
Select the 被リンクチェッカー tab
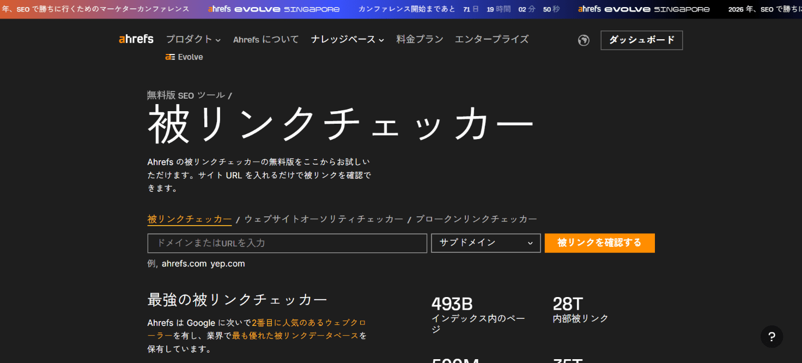pos(189,219)
